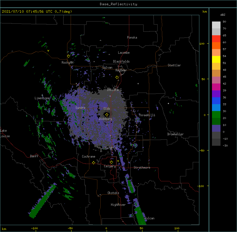
Task: Select the Strathmore label
Action: (142, 168)
